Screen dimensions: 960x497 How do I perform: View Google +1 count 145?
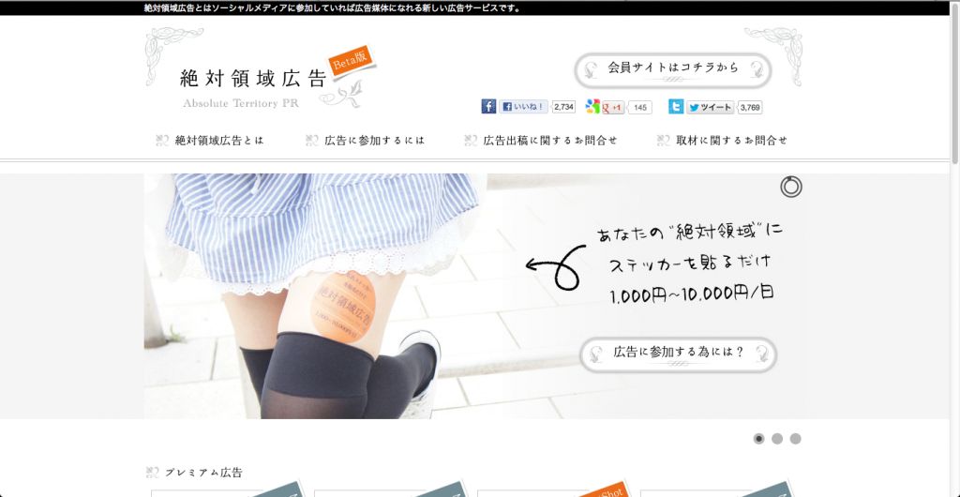640,108
